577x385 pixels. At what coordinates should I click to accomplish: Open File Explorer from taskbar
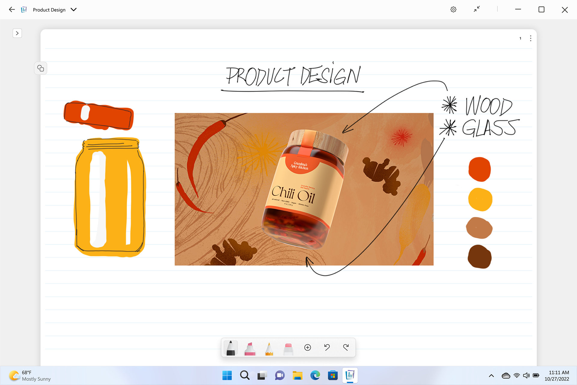pos(297,375)
